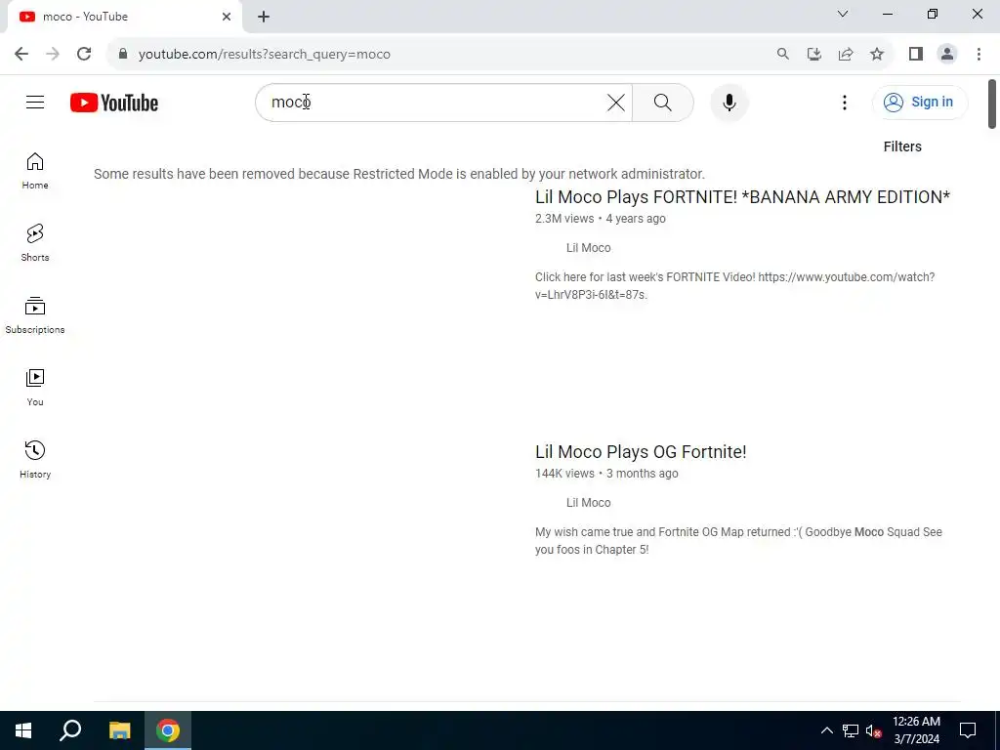The image size is (1000, 750).
Task: Click the description text 'Click here for last week's FORTNITE Video!'
Action: coord(645,277)
